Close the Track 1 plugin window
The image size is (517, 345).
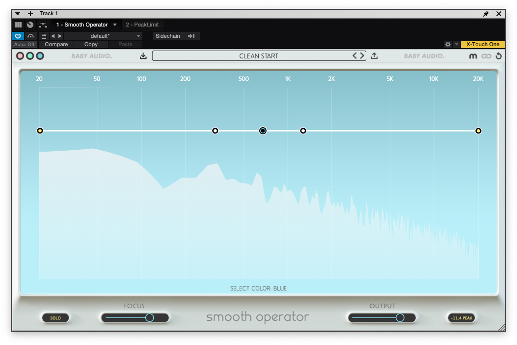point(499,14)
